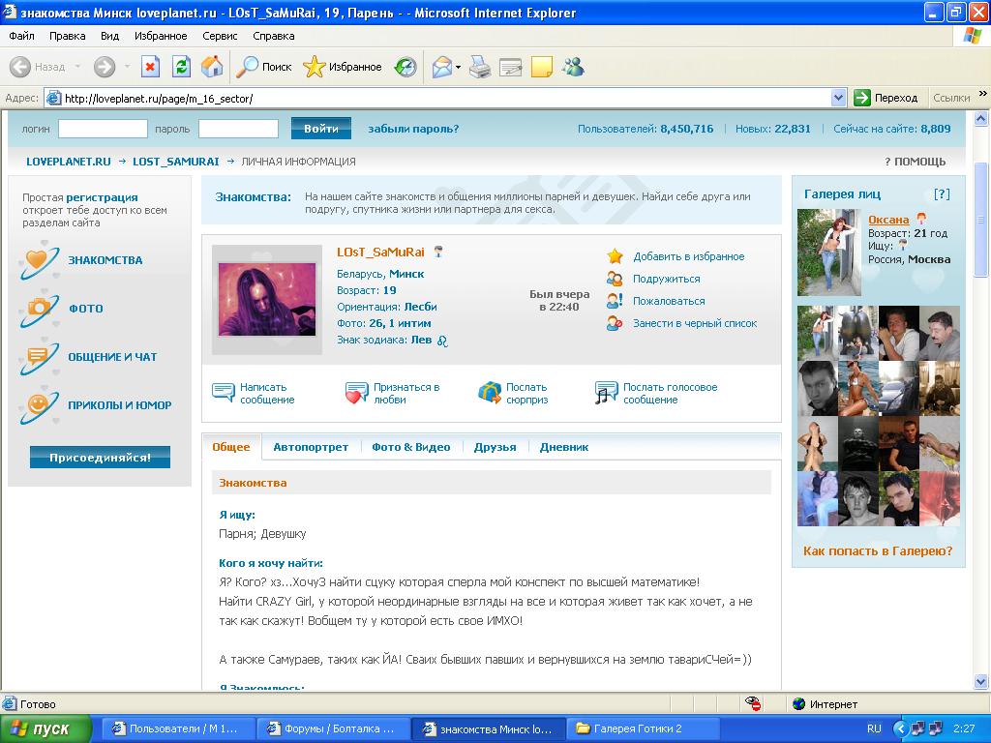Click the Переход go button
The height and width of the screenshot is (743, 991).
886,98
